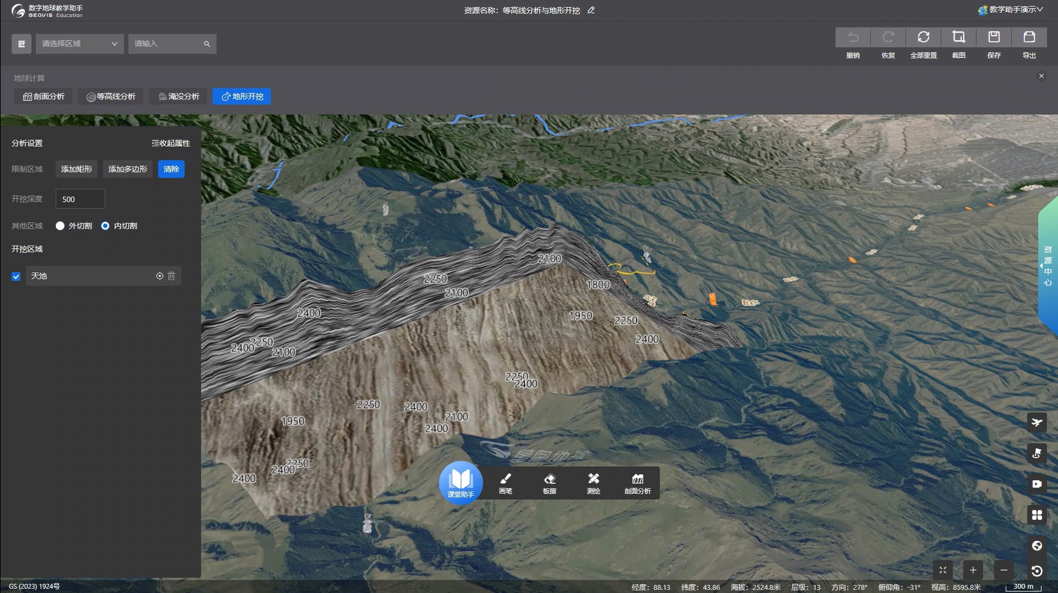Click the 层级 13 status value
1058x593 pixels.
click(806, 587)
